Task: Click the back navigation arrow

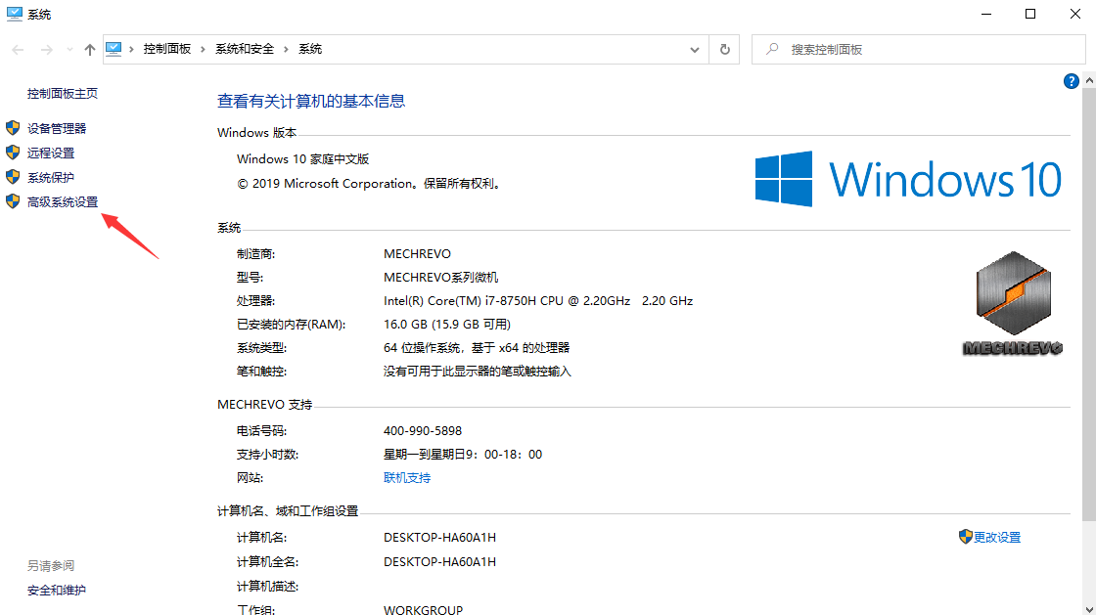Action: [x=19, y=50]
